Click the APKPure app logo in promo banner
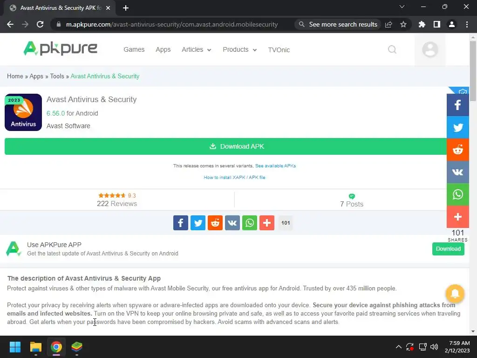Viewport: 477px width, 358px height. coord(14,249)
